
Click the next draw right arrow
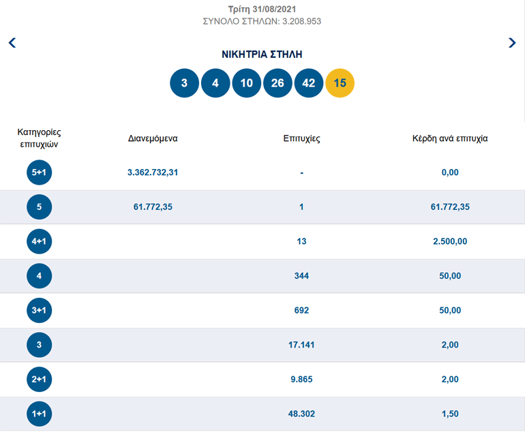pyautogui.click(x=512, y=43)
